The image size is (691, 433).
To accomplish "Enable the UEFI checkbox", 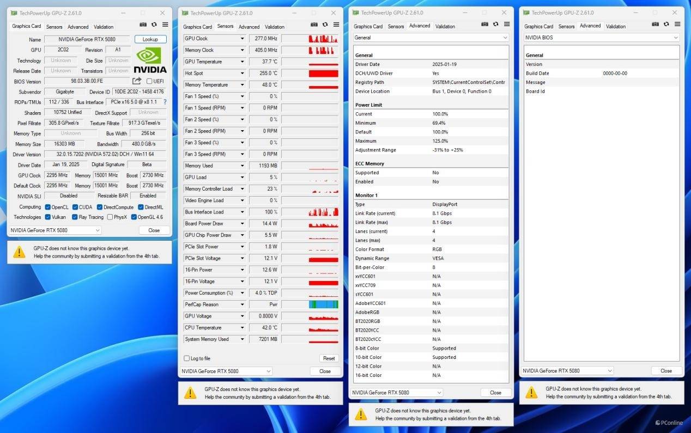I will click(149, 81).
